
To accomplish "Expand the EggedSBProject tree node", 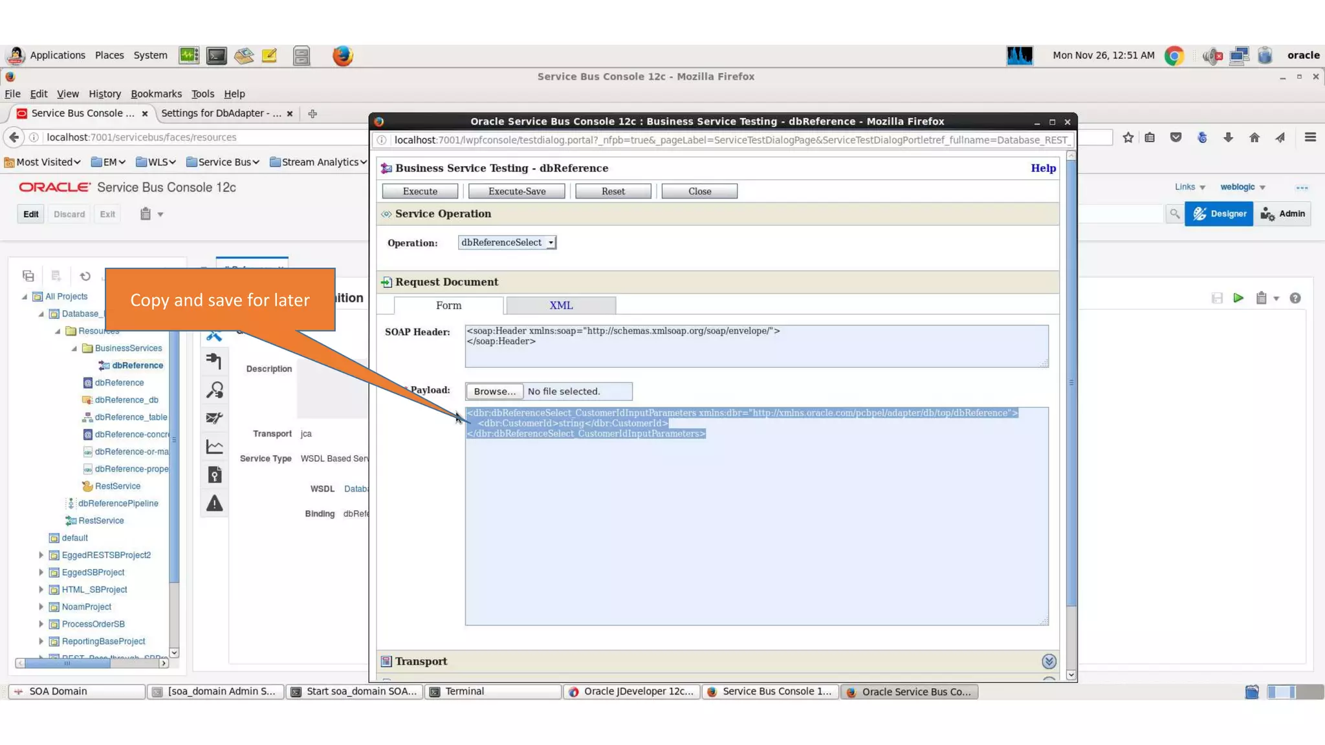I will 41,572.
